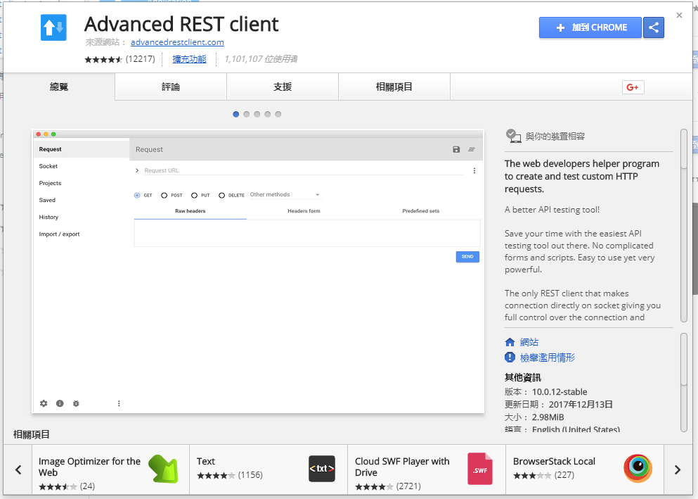Click the 加到 CHROME button

coord(590,27)
